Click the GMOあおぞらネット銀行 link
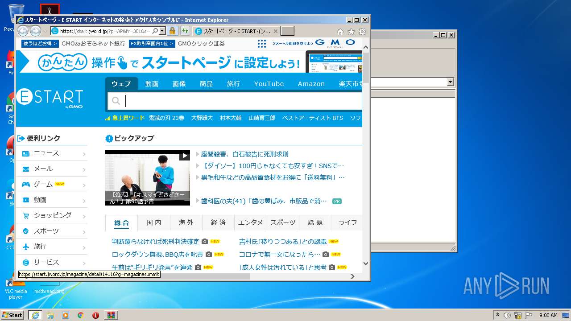 tap(93, 43)
